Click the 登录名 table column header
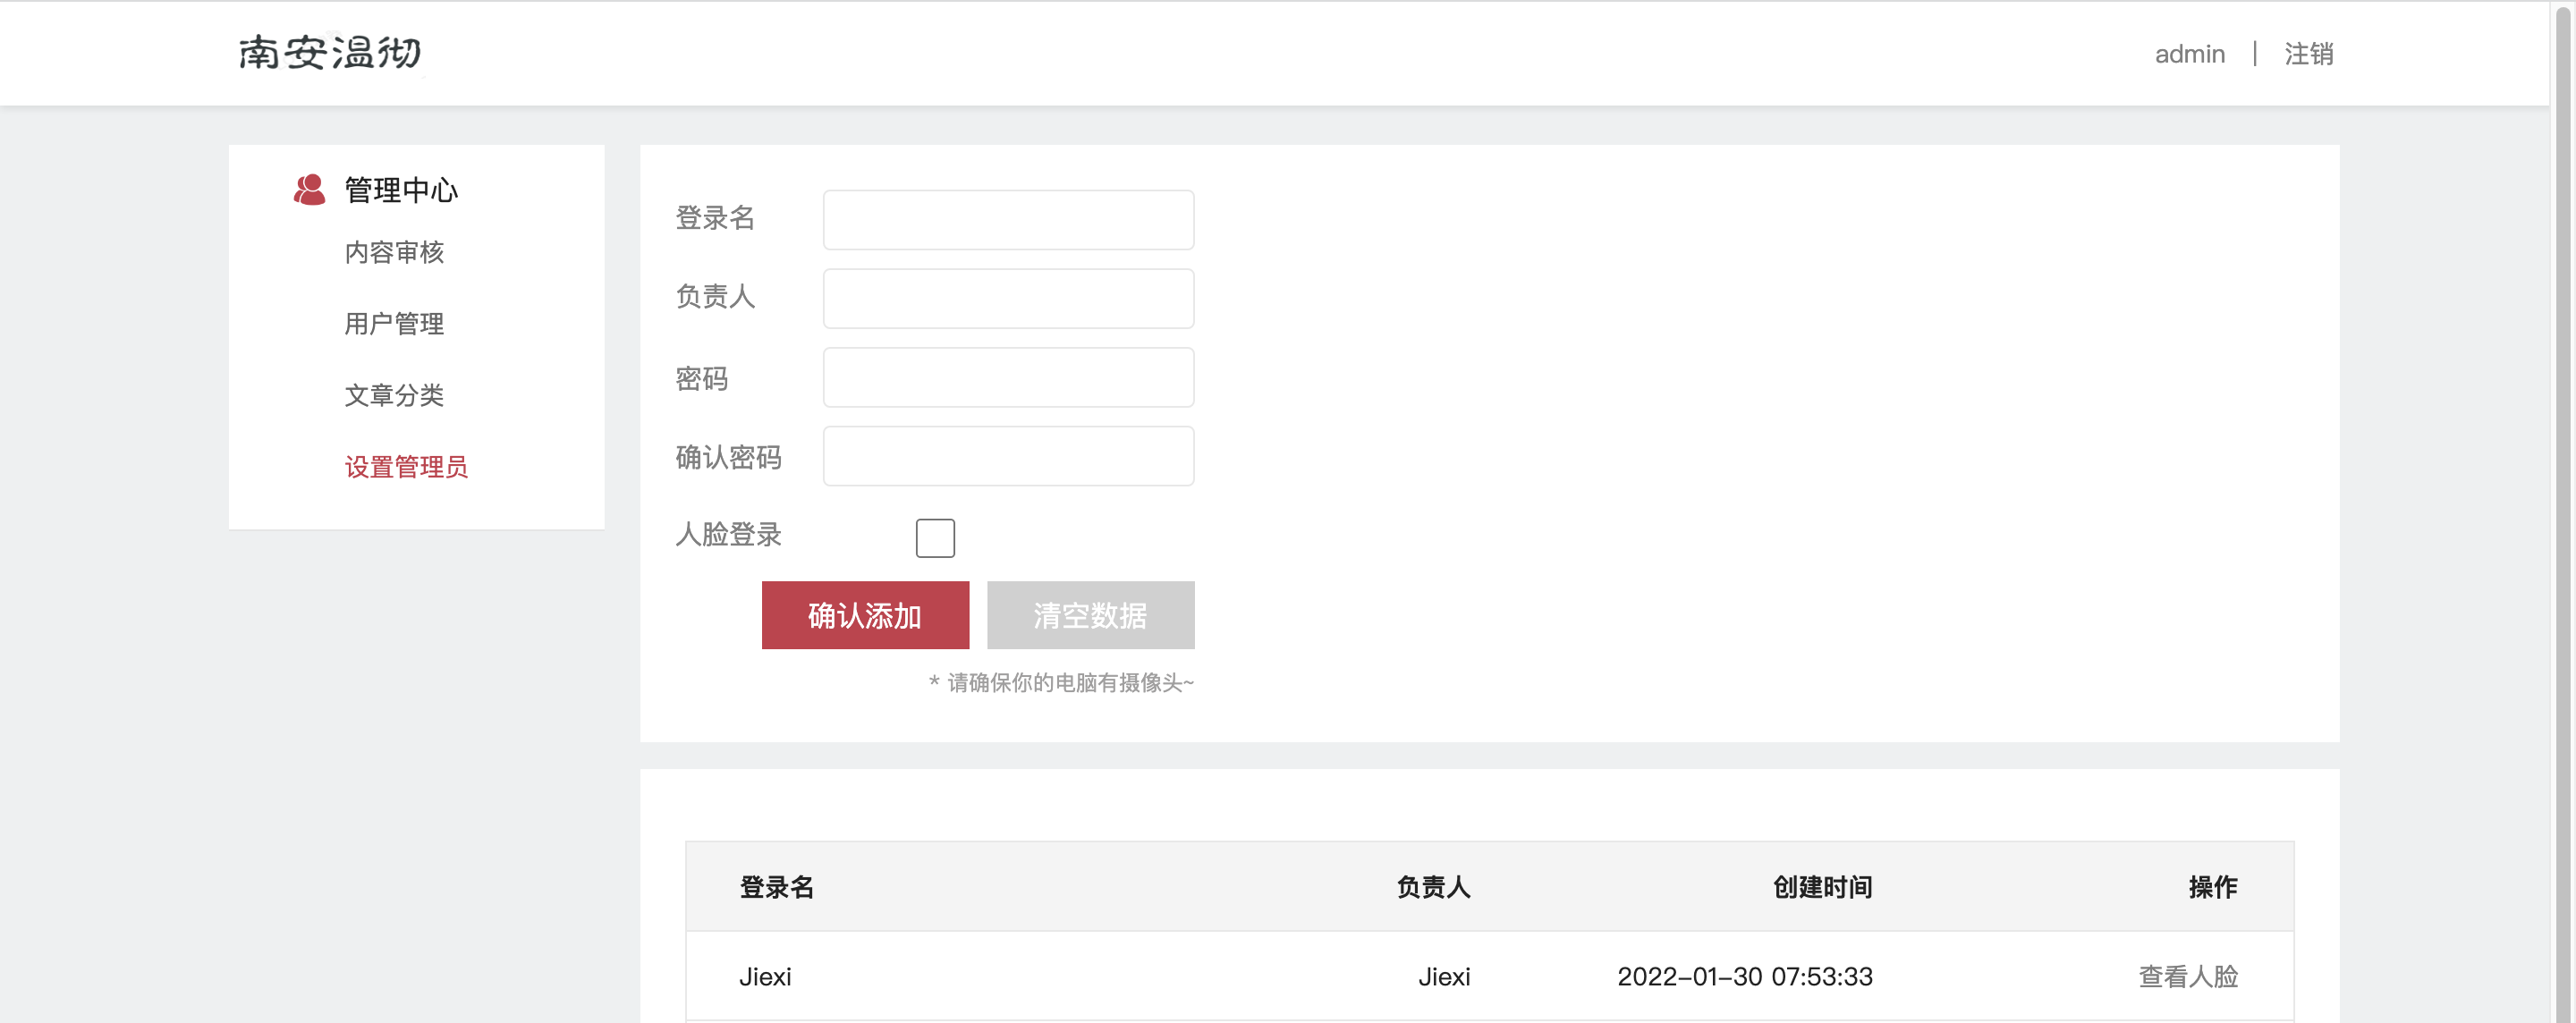The image size is (2576, 1023). tap(776, 887)
